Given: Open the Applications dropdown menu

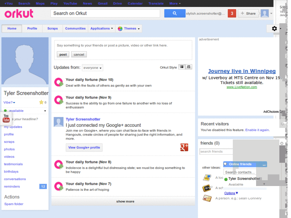Looking at the screenshot, I should tap(101, 29).
